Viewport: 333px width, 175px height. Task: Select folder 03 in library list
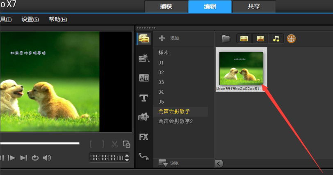click(x=161, y=82)
